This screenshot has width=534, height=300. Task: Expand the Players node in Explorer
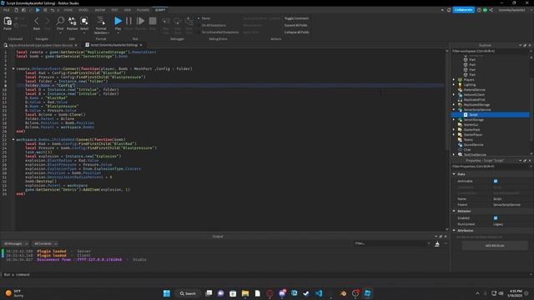(454, 80)
